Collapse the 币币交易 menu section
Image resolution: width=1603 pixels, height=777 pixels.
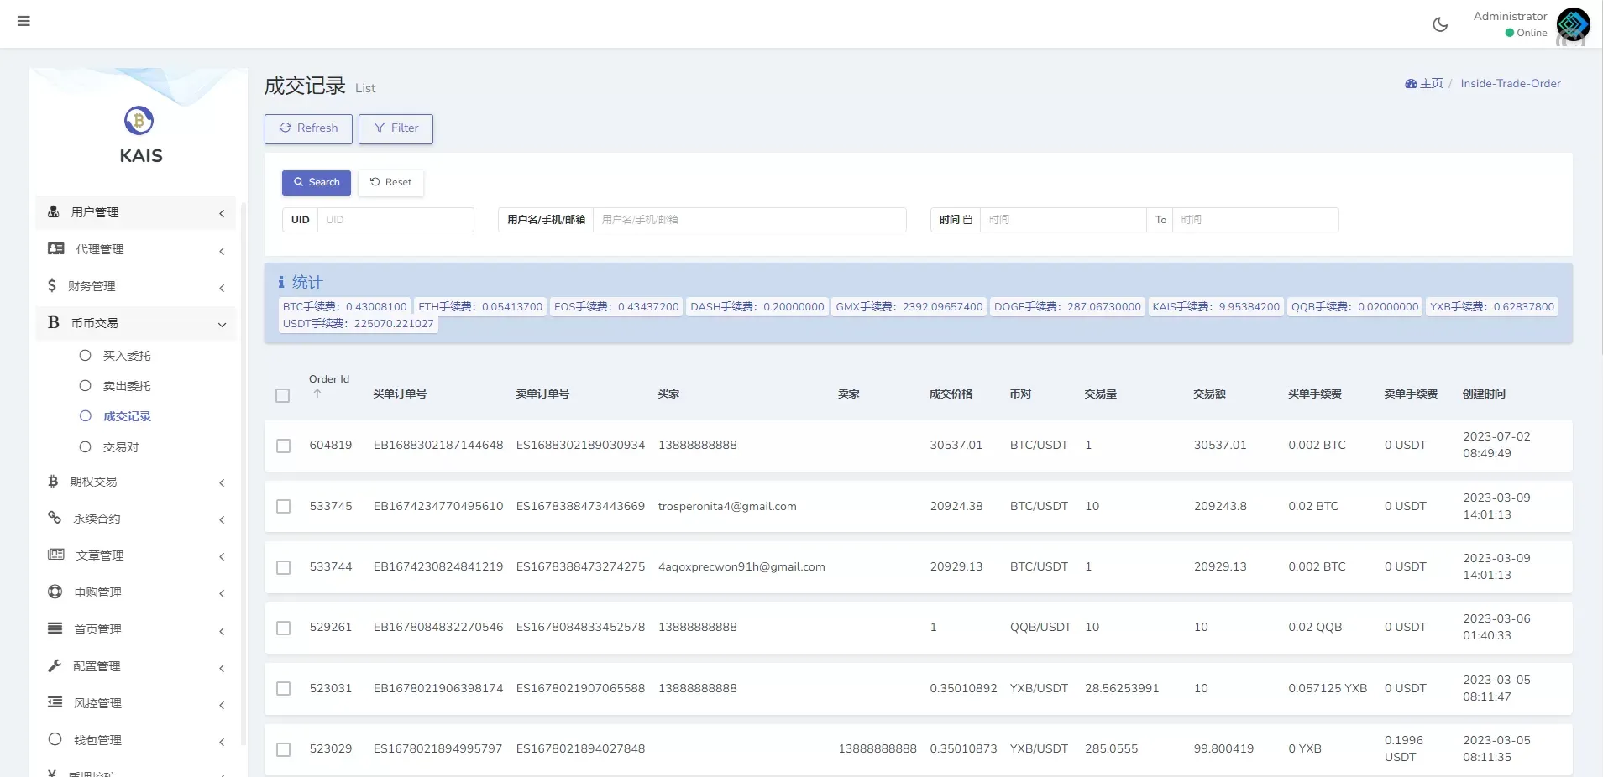pos(136,323)
